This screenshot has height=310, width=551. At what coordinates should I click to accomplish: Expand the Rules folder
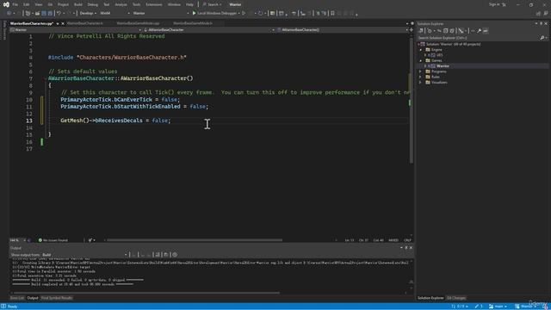point(421,77)
